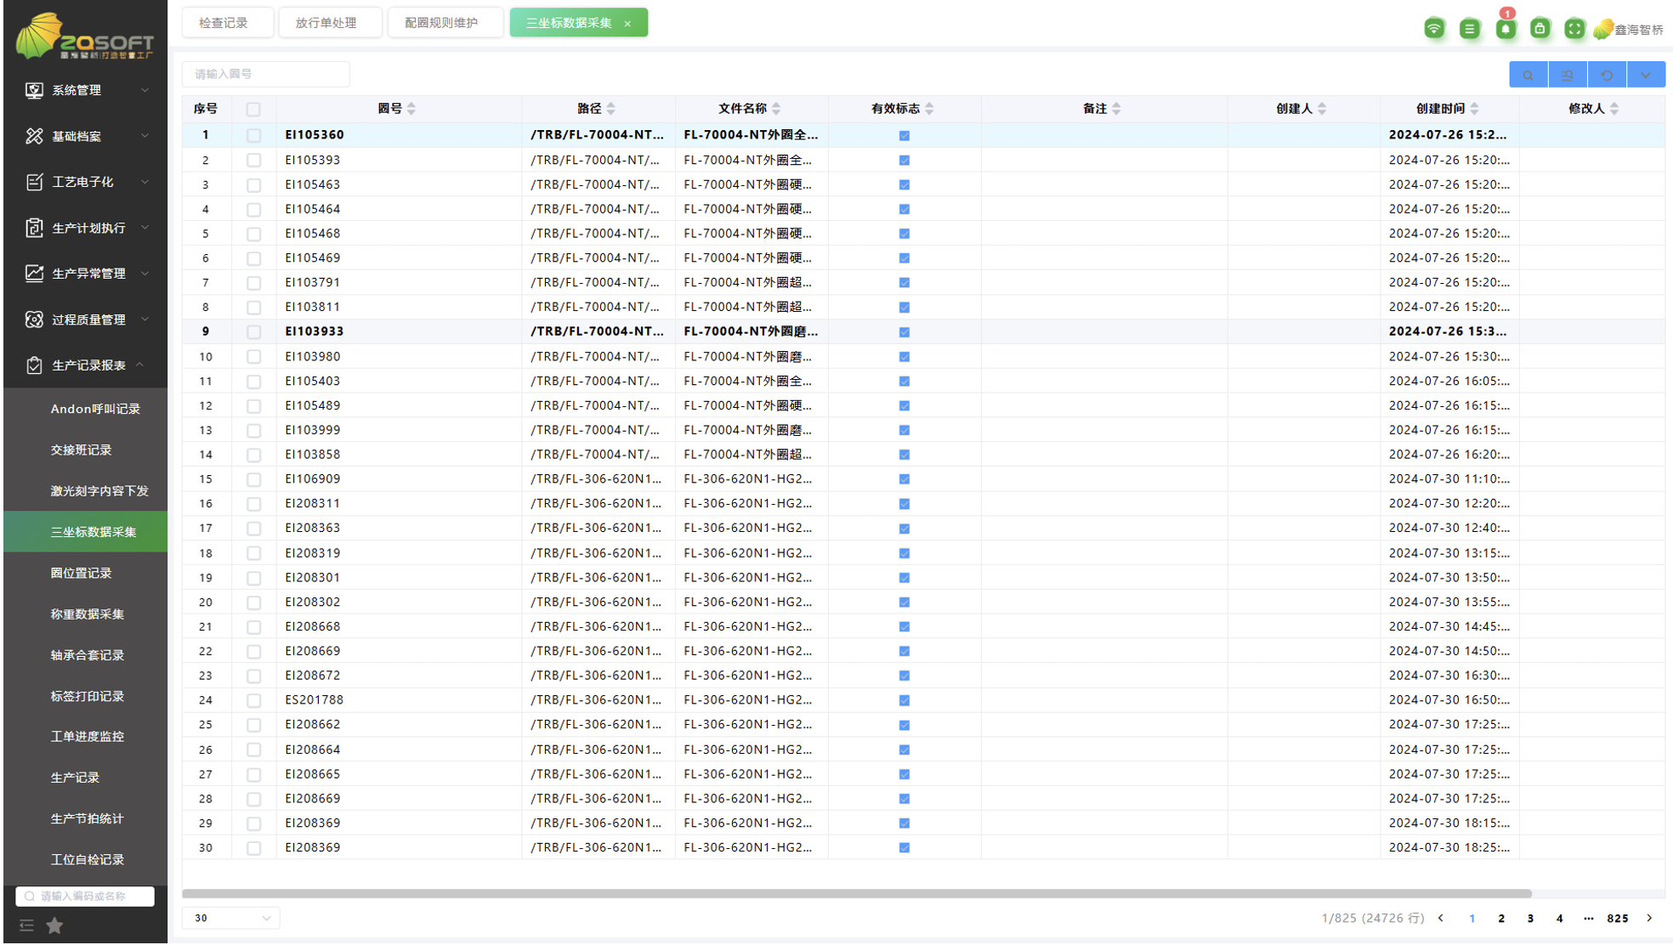Focus the 请输入圈号 search field
Screen dimensions: 1673x945
266,75
